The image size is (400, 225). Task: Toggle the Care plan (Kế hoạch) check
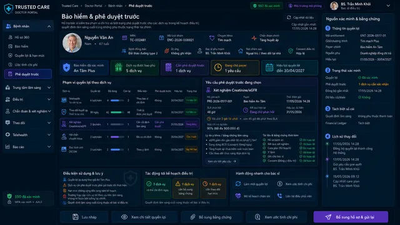click(264, 148)
